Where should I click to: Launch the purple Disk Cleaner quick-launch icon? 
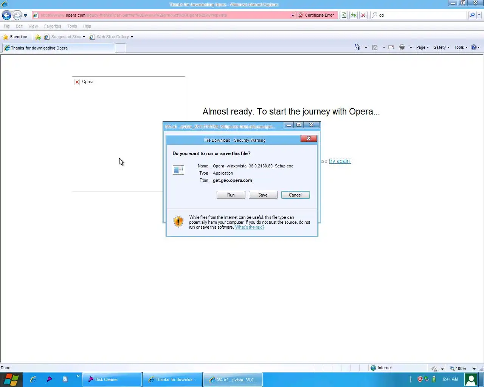pyautogui.click(x=49, y=379)
